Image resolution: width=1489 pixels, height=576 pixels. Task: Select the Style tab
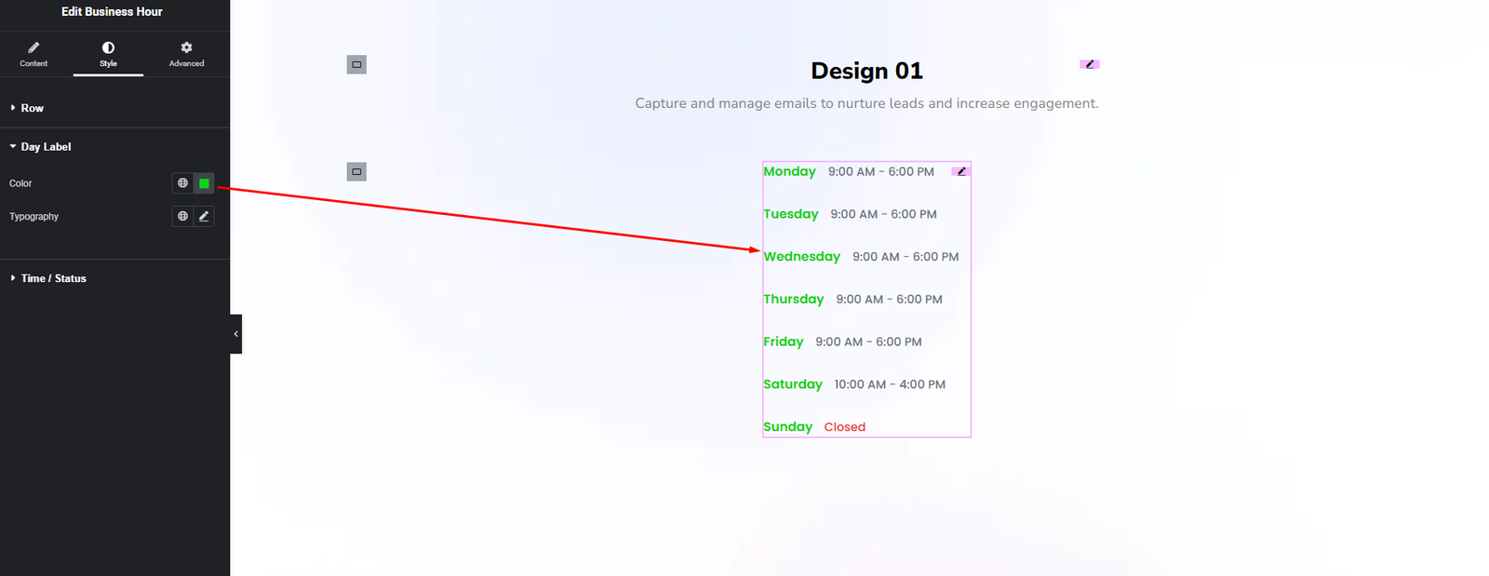pos(108,54)
